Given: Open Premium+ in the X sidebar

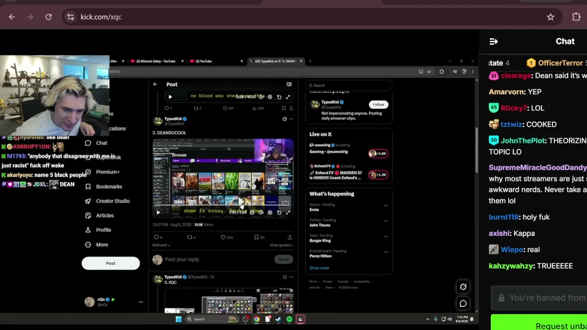Looking at the screenshot, I should tap(102, 172).
